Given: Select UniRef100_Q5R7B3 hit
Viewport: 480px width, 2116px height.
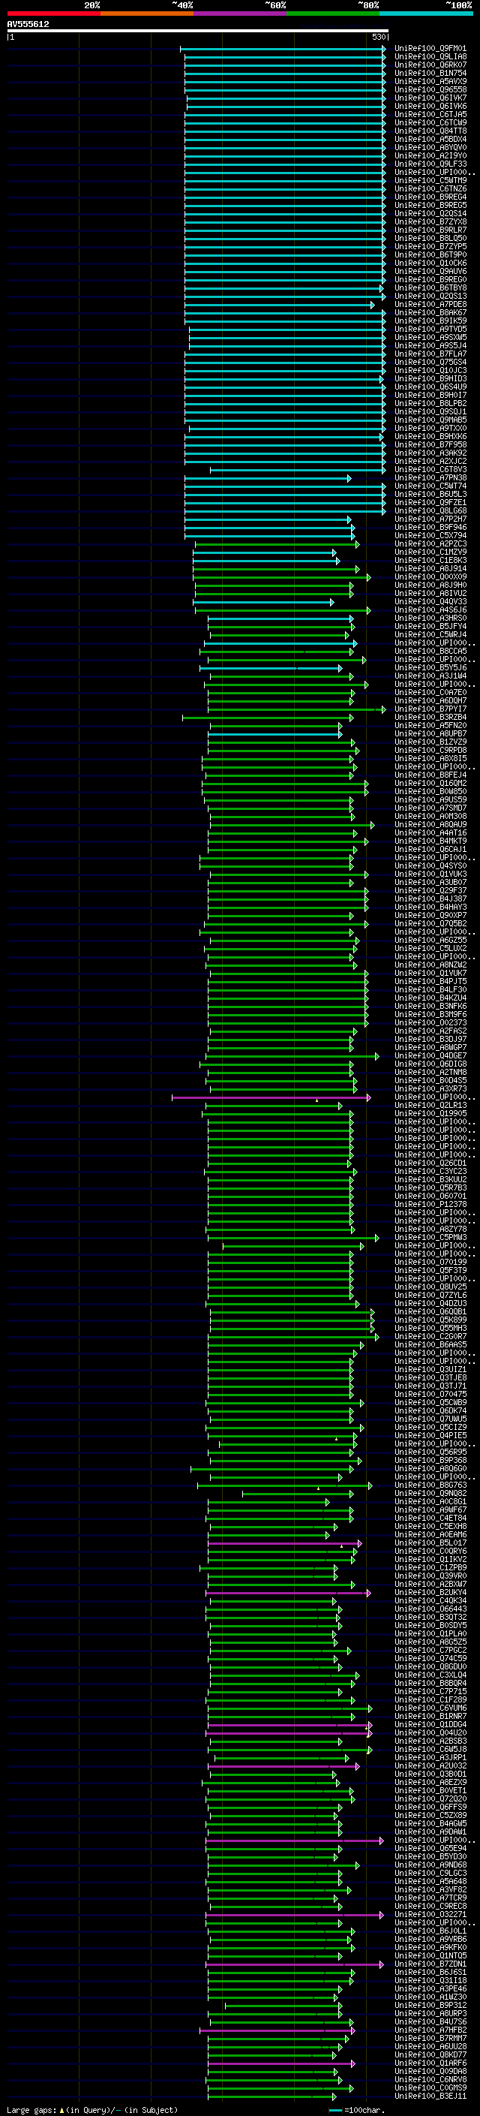Looking at the screenshot, I should click(x=430, y=1187).
